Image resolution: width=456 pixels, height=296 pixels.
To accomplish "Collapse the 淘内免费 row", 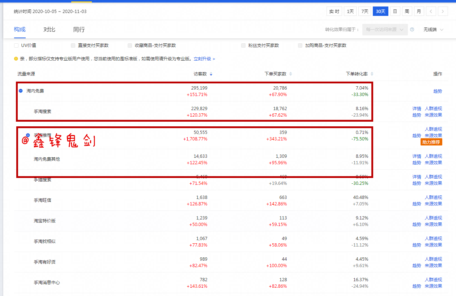I will pyautogui.click(x=21, y=91).
